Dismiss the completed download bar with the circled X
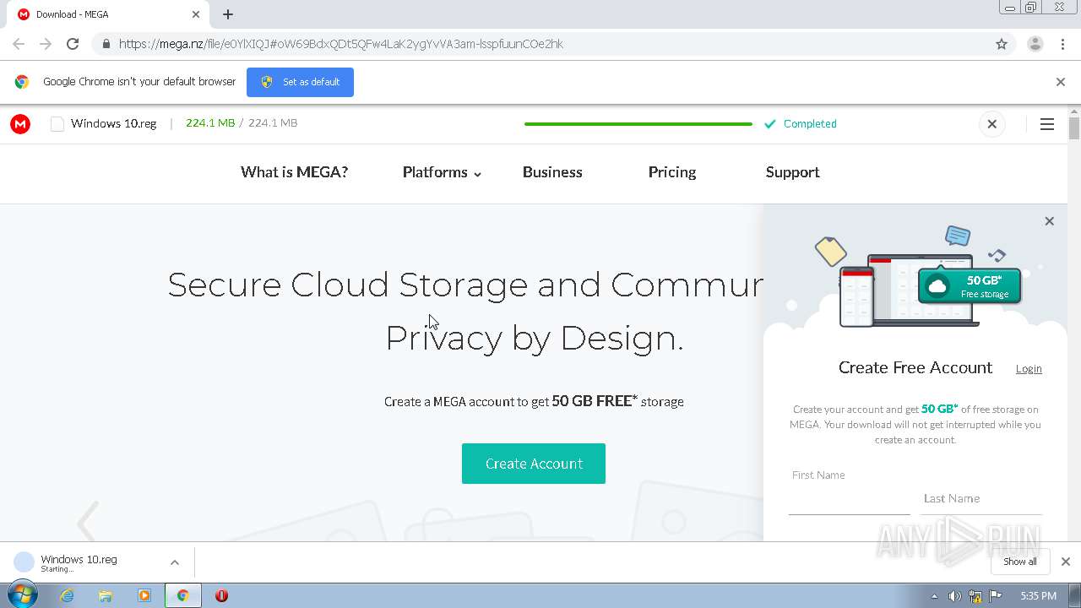The width and height of the screenshot is (1081, 608). pos(992,124)
